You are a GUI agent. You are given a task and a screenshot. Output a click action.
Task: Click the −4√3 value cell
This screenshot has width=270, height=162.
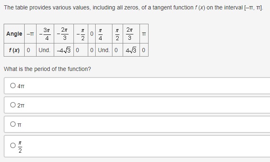[x=64, y=50]
